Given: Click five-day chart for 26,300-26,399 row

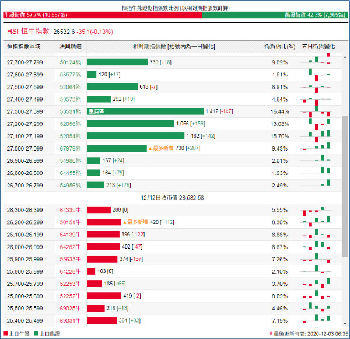Looking at the screenshot, I should pos(316,211).
